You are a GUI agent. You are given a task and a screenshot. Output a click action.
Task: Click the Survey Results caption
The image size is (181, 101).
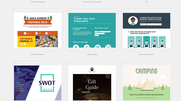[146, 54]
